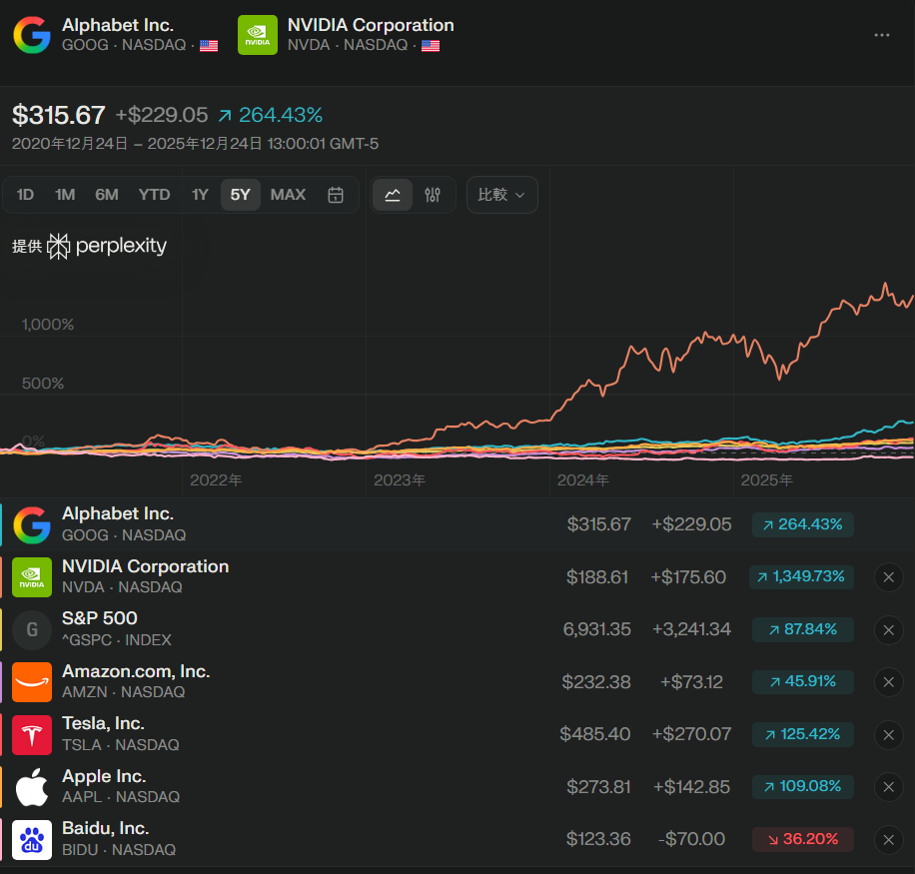Open the Perplexity provider link
Image resolution: width=915 pixels, height=874 pixels.
click(110, 246)
